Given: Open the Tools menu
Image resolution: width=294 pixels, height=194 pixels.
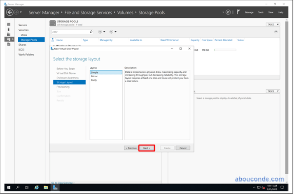Looking at the screenshot, I should [x=261, y=12].
